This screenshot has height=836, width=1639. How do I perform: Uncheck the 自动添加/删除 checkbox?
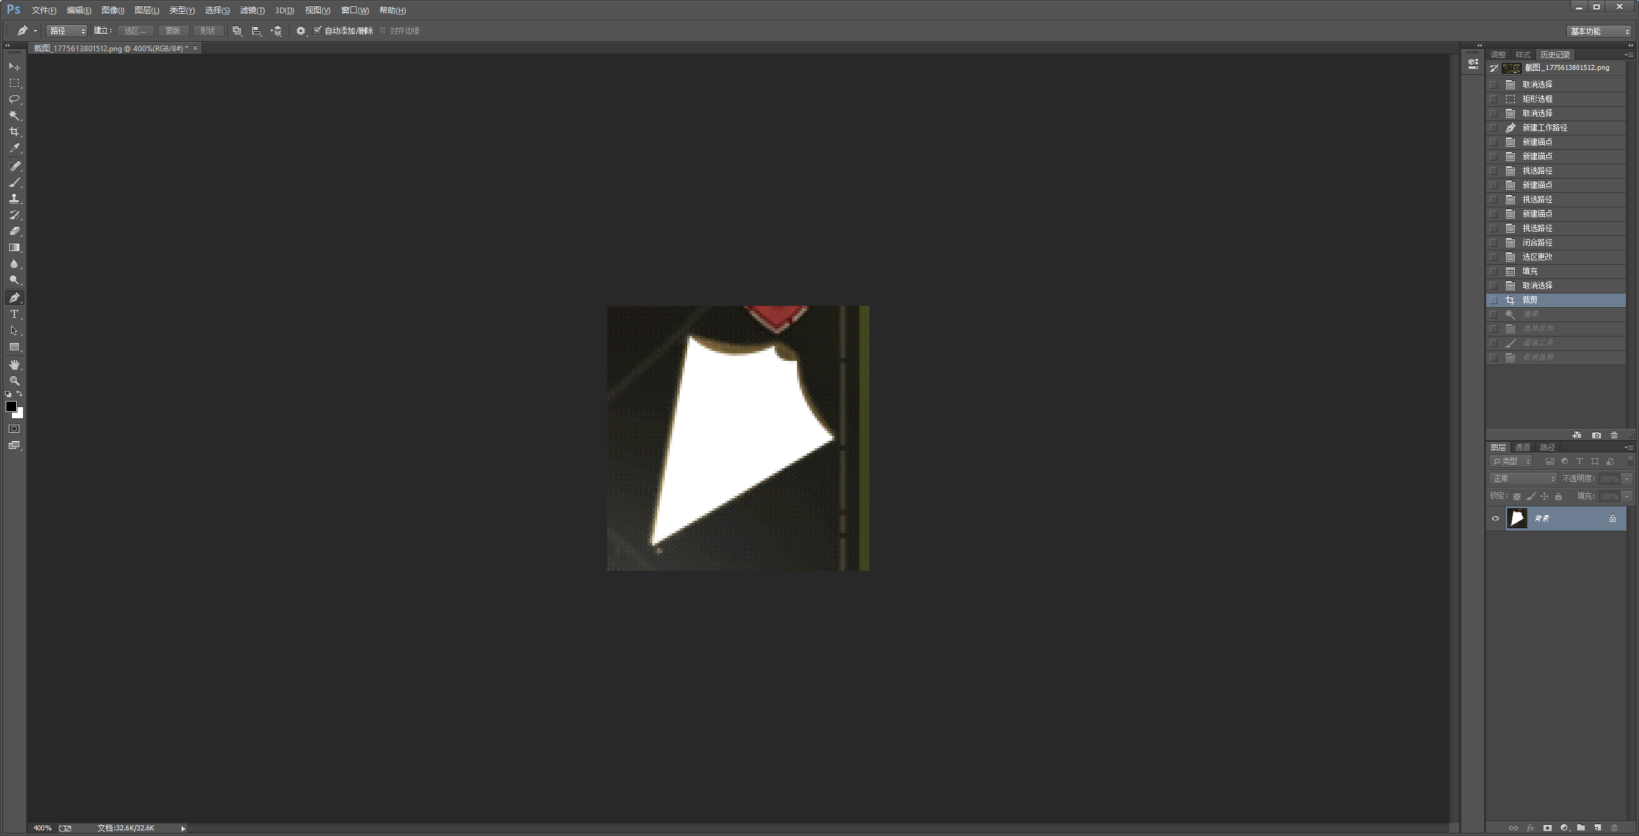[318, 31]
